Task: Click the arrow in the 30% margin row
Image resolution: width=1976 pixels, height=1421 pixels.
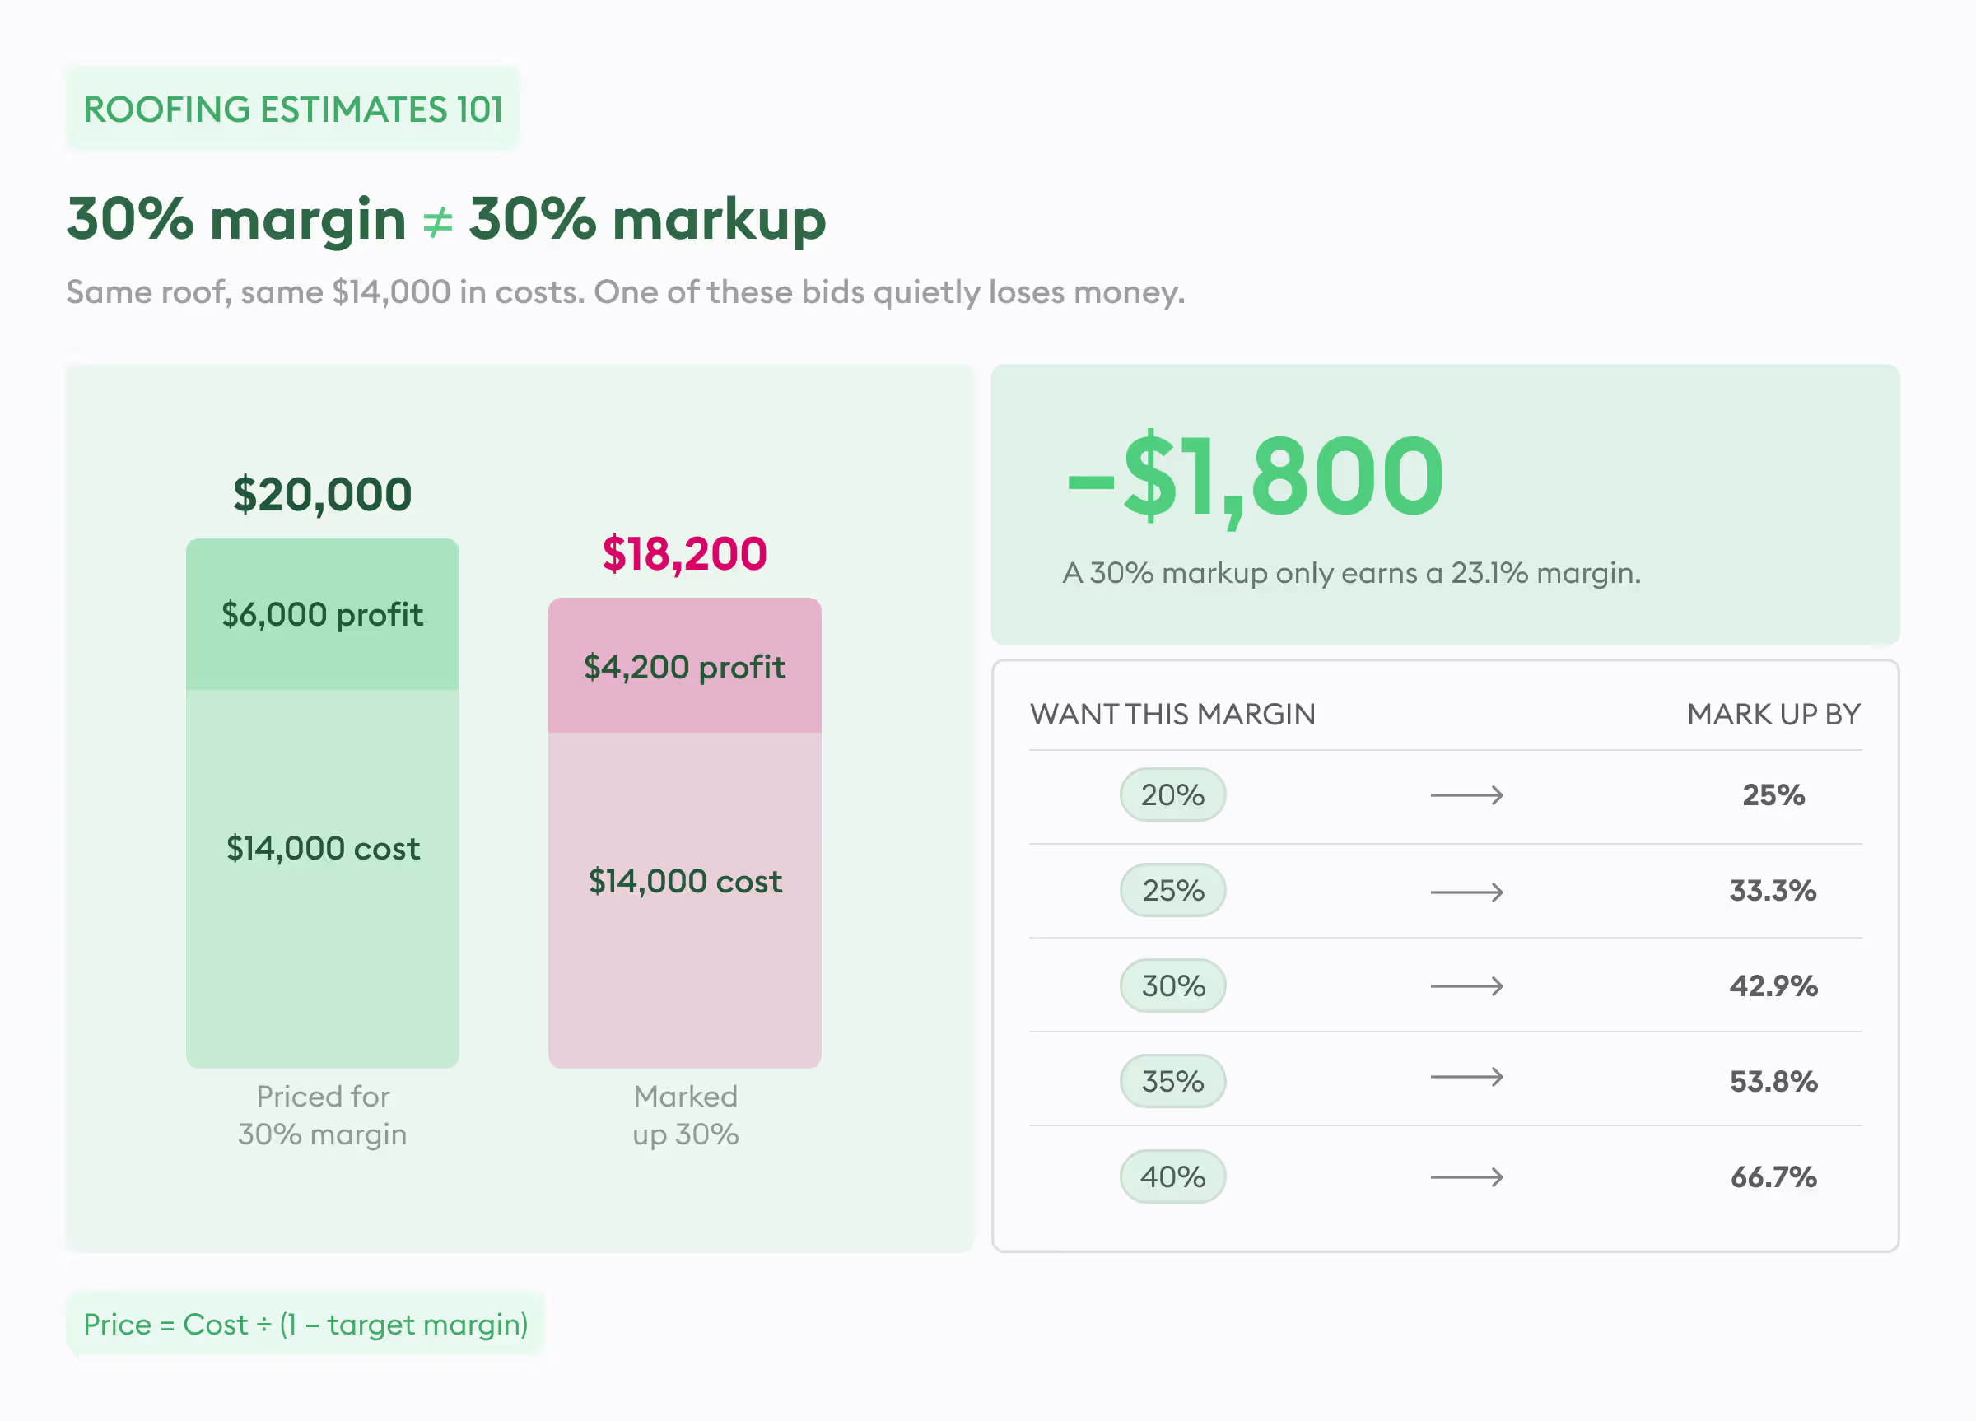Action: click(1467, 985)
